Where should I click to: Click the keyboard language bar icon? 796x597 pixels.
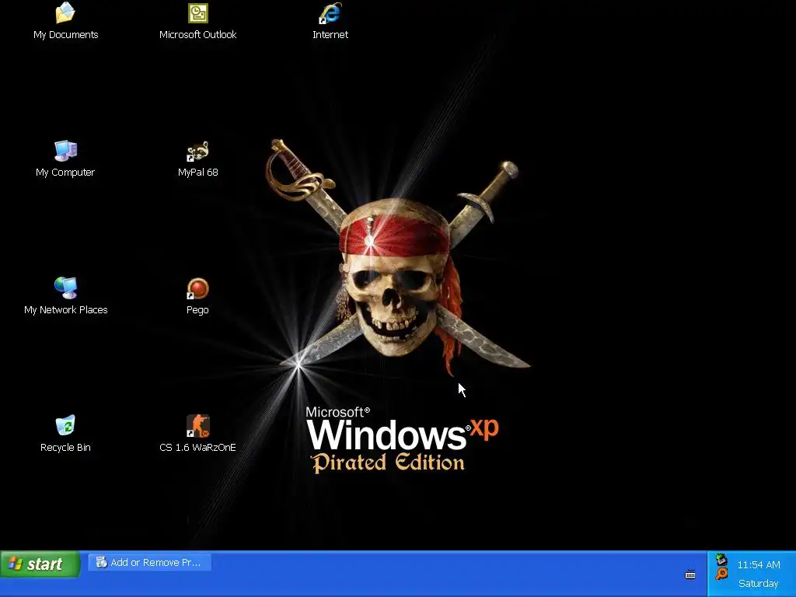(690, 574)
